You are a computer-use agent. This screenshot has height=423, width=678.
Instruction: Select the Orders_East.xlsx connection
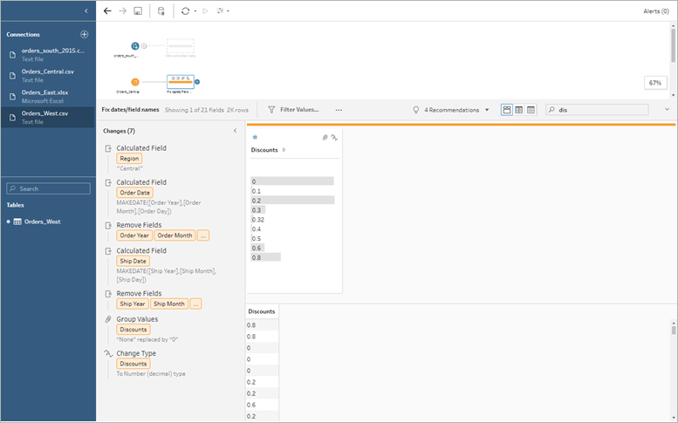48,96
